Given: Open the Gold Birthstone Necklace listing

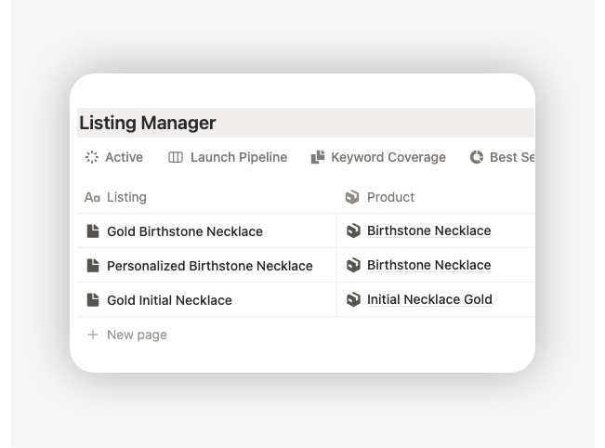Looking at the screenshot, I should [x=185, y=231].
